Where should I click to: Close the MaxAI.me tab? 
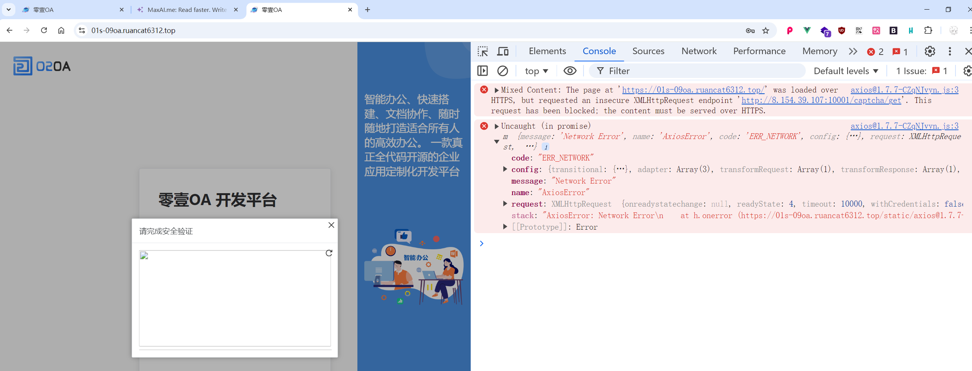(x=236, y=10)
